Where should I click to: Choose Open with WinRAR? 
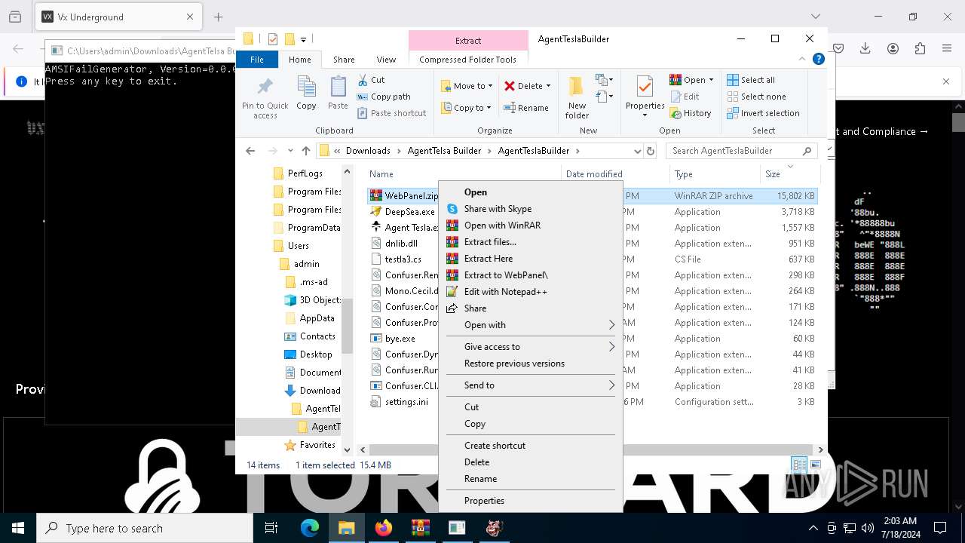pos(531,225)
